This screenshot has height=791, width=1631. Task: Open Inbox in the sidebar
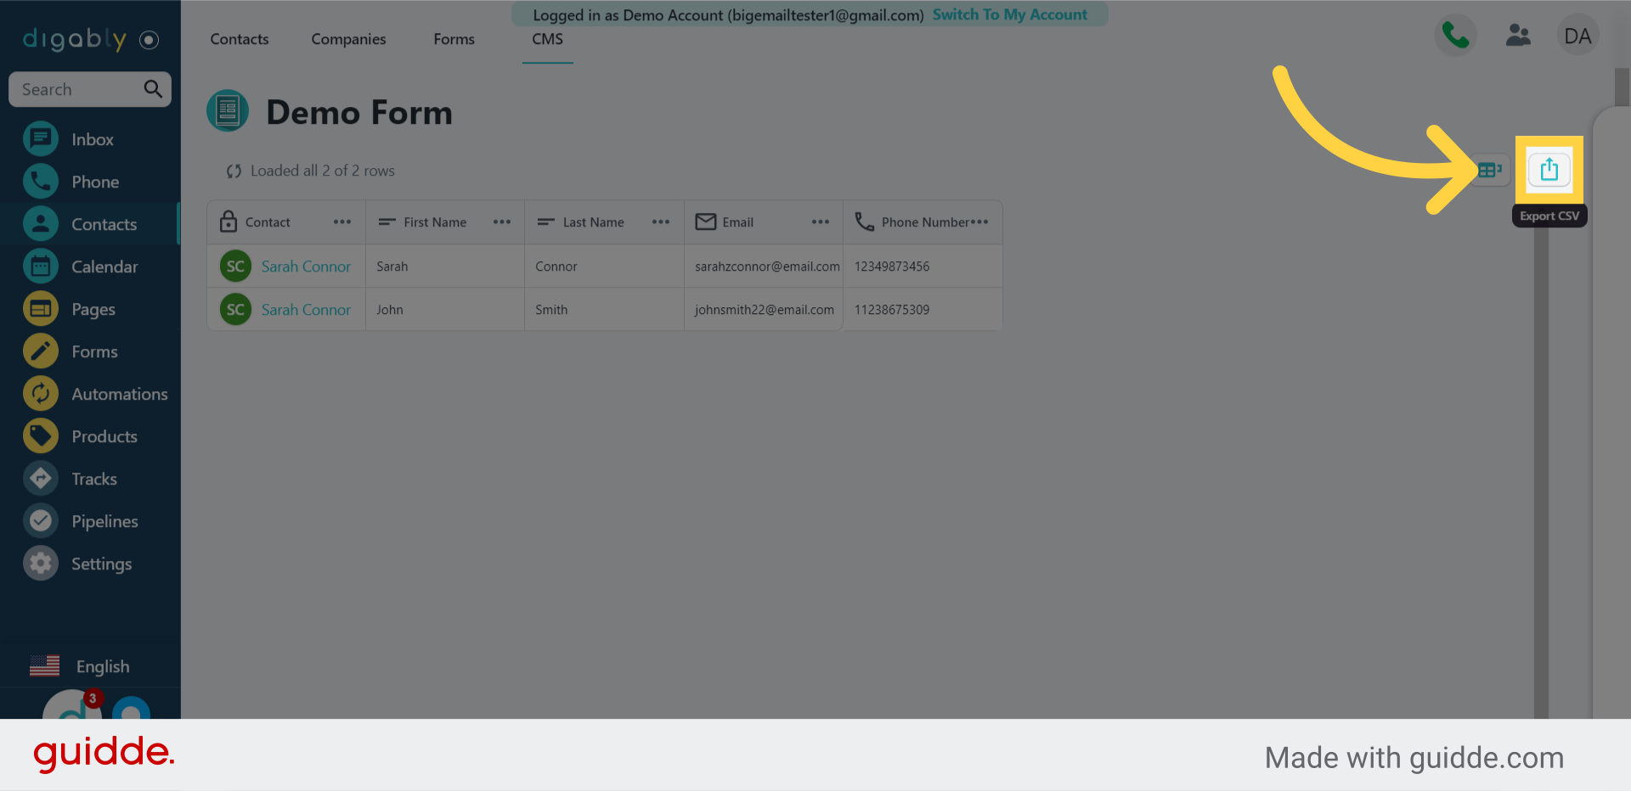point(90,139)
